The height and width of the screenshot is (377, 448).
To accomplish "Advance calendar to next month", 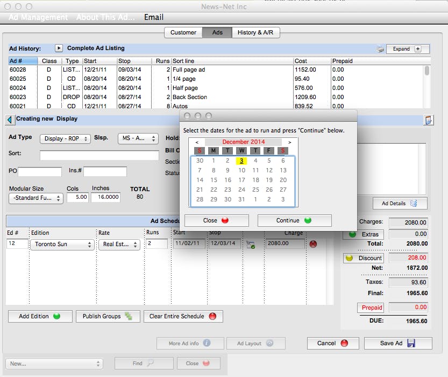I will point(289,142).
